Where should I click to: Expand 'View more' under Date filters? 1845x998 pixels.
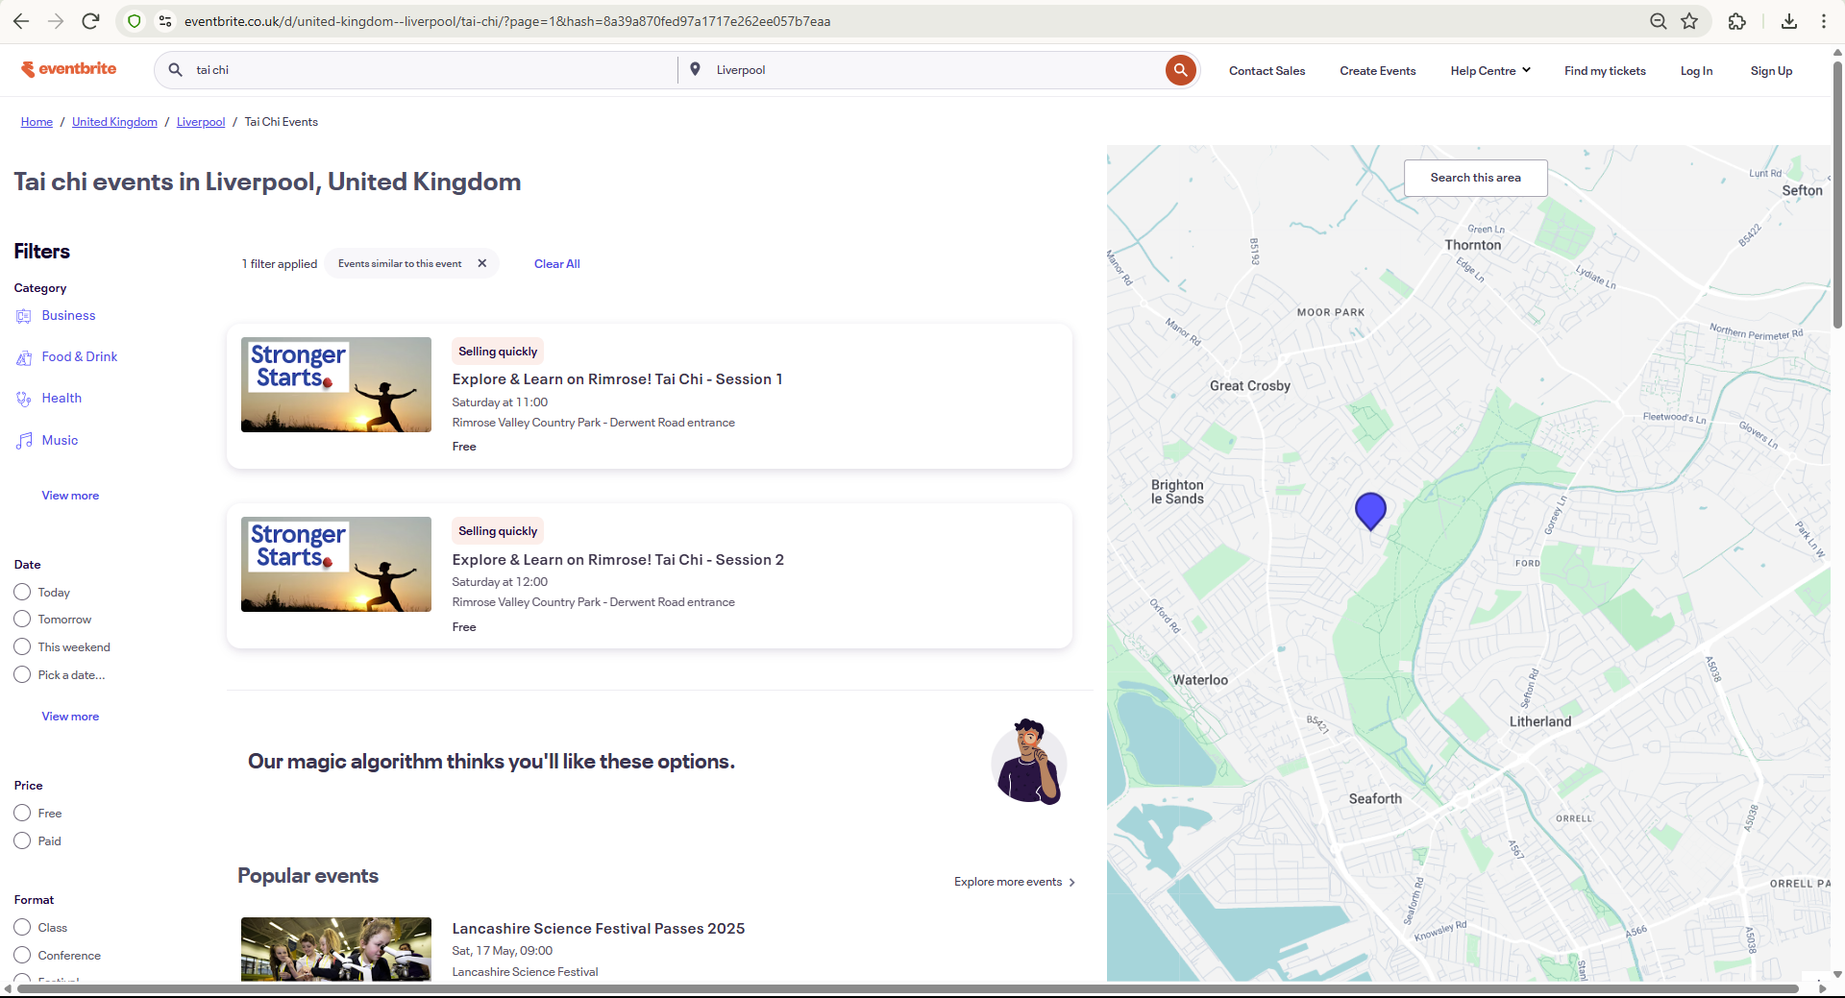70,717
